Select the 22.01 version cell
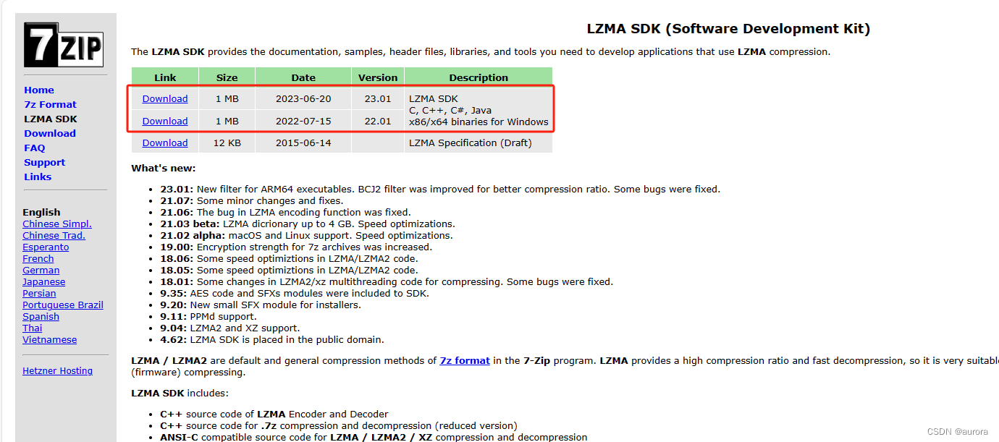Viewport: 999px width, 442px height. click(378, 121)
